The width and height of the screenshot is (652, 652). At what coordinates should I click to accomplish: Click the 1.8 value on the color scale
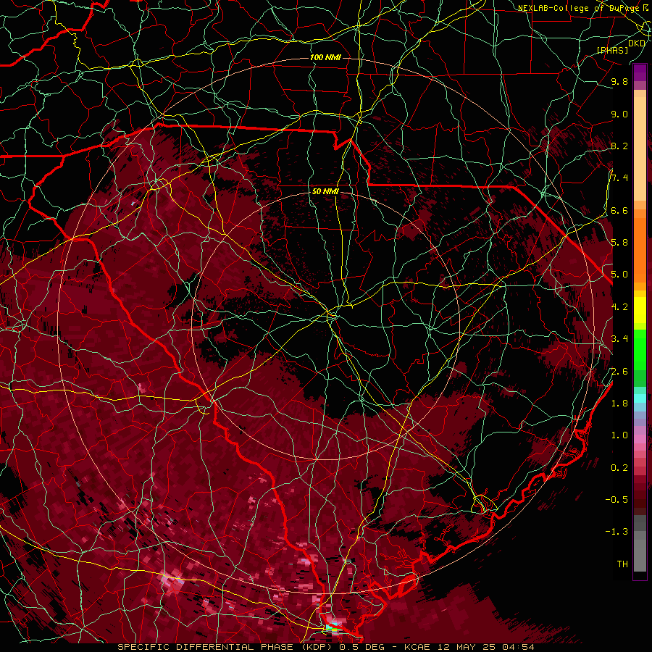pyautogui.click(x=619, y=404)
